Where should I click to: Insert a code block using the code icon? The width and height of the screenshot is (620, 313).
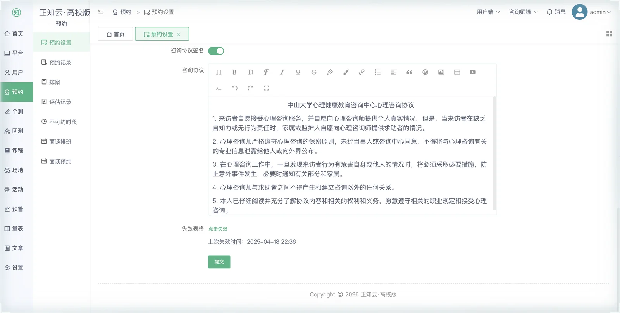(x=219, y=88)
